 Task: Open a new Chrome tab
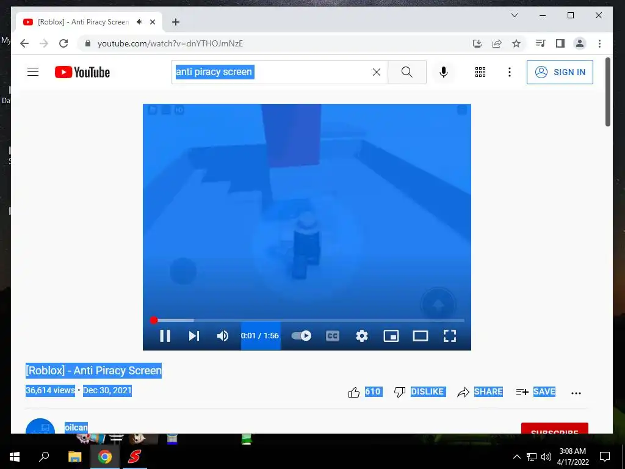coord(176,22)
